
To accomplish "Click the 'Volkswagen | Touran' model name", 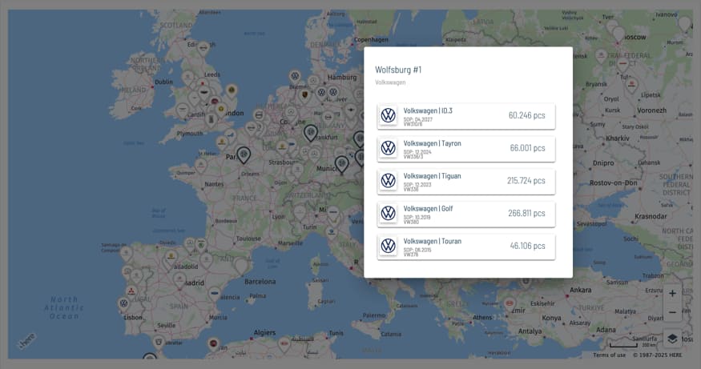I will coord(433,241).
